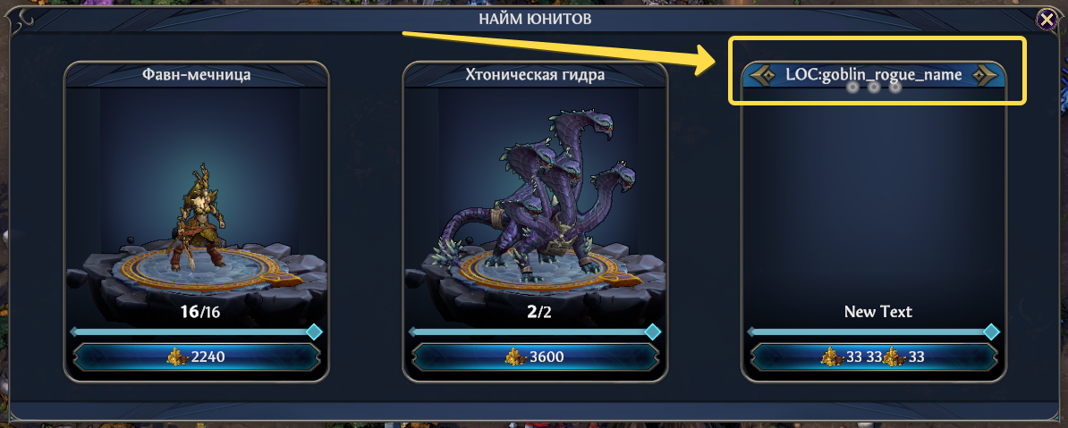
Task: Click the first gold icon on goblin card
Action: (x=832, y=356)
